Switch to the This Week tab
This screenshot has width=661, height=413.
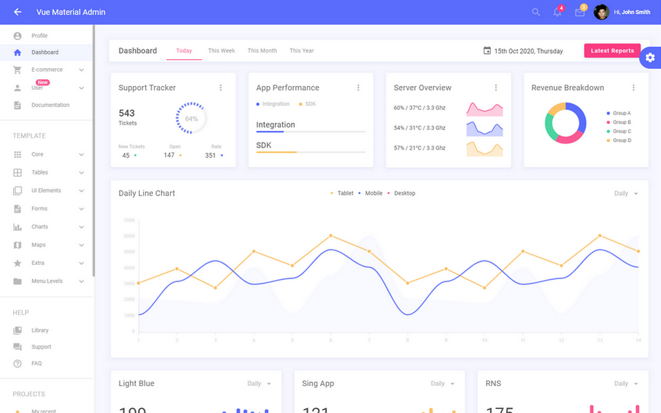tap(221, 50)
